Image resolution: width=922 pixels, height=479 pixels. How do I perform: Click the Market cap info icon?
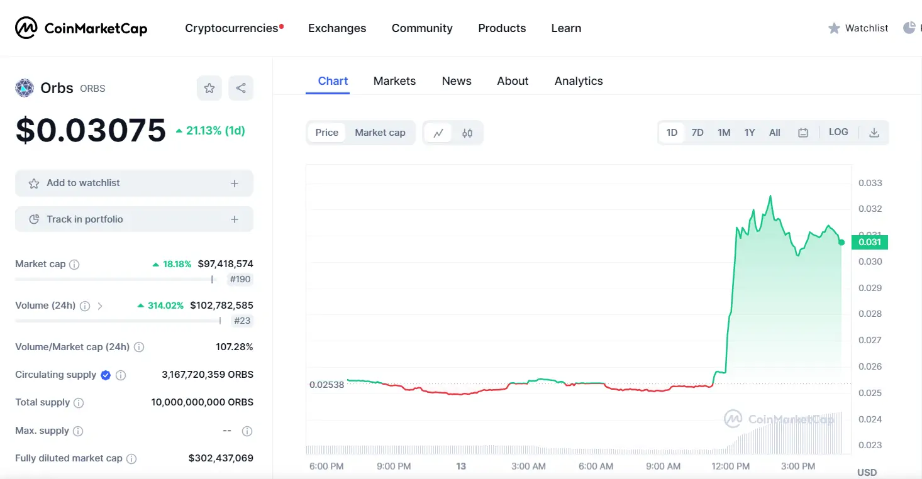pyautogui.click(x=74, y=265)
